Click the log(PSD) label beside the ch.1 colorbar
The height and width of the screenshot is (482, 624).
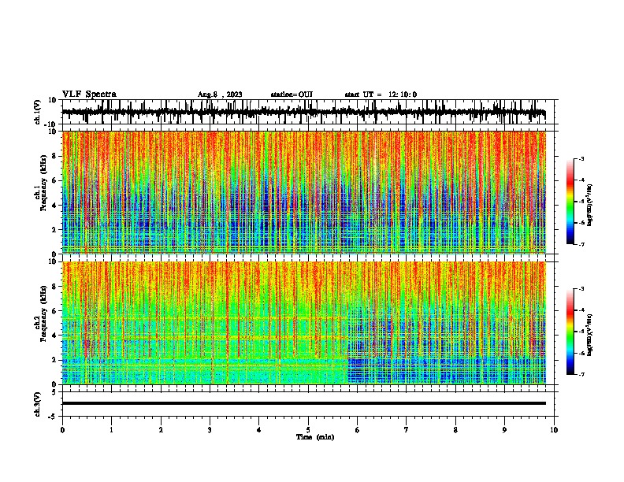(590, 206)
